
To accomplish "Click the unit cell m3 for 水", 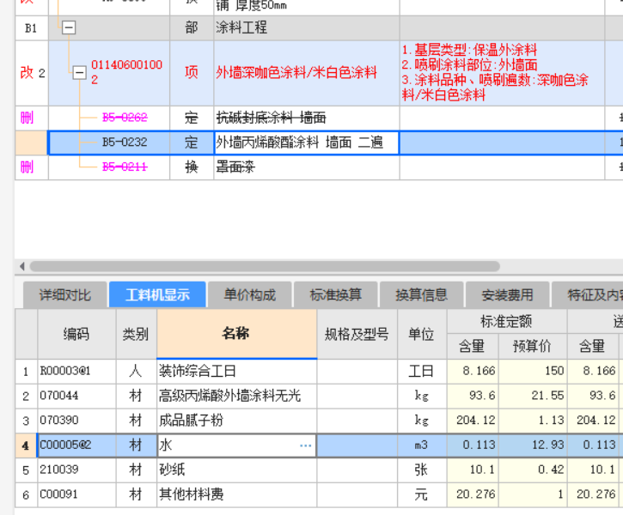I will pyautogui.click(x=422, y=445).
